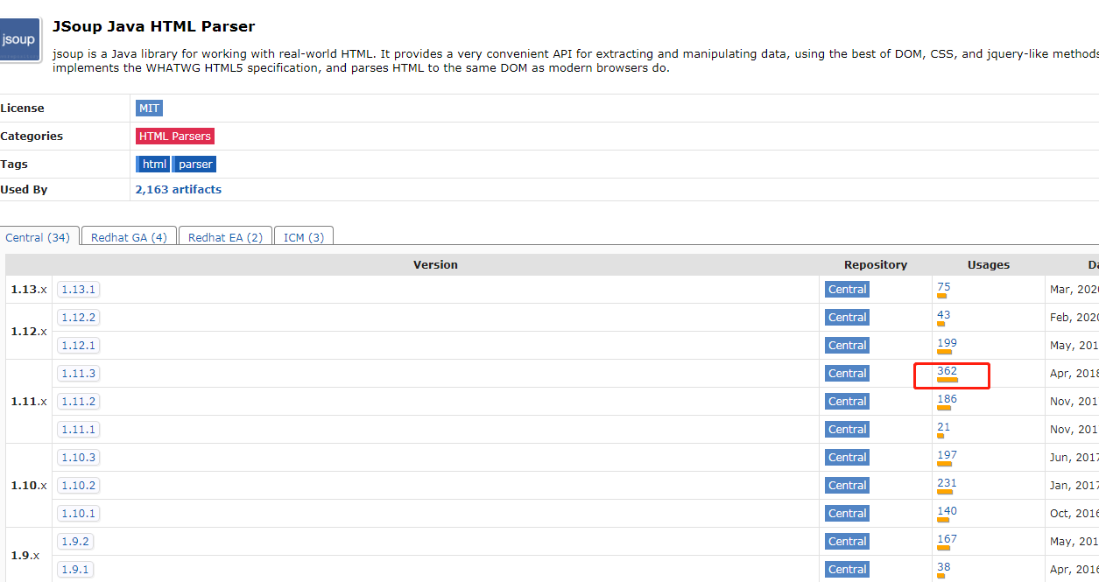The width and height of the screenshot is (1099, 582).
Task: Click Central repository for version 1.12.2
Action: tap(847, 318)
